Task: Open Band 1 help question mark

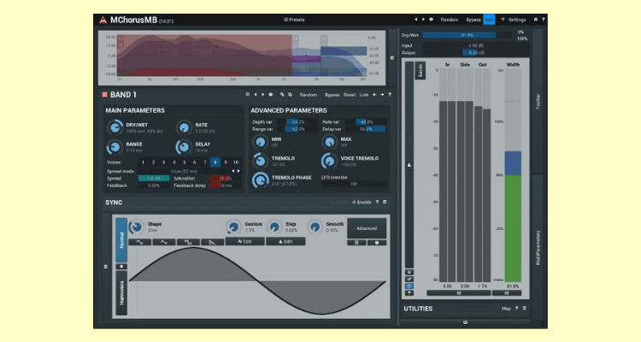Action: point(390,95)
